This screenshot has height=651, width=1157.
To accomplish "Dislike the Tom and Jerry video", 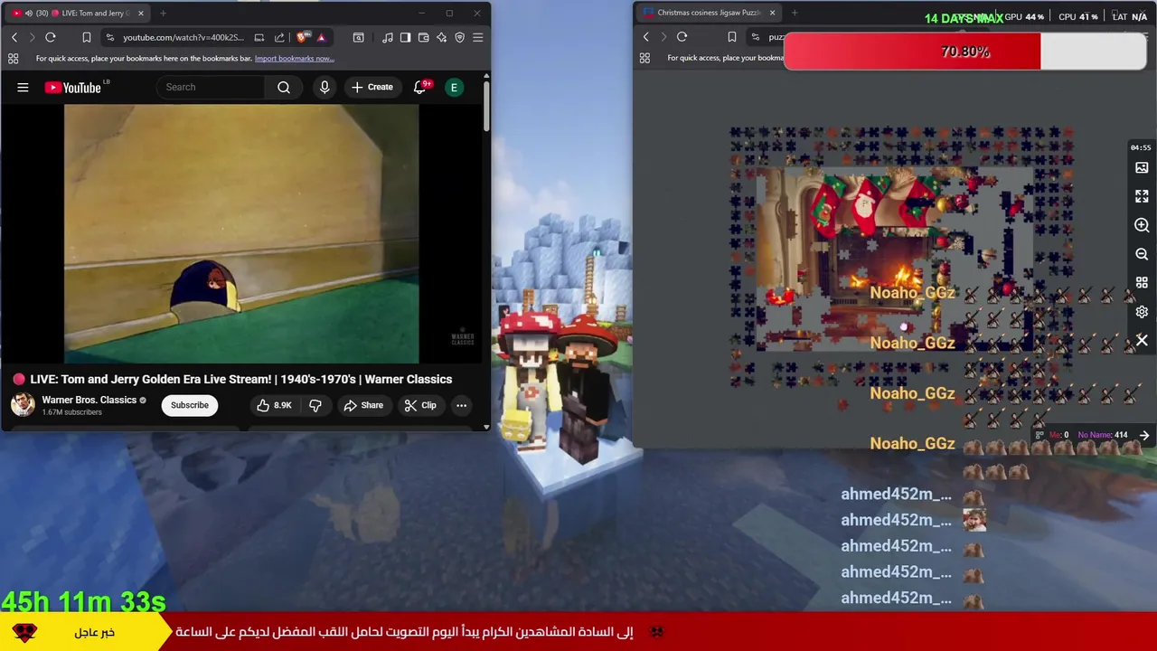I will (315, 405).
